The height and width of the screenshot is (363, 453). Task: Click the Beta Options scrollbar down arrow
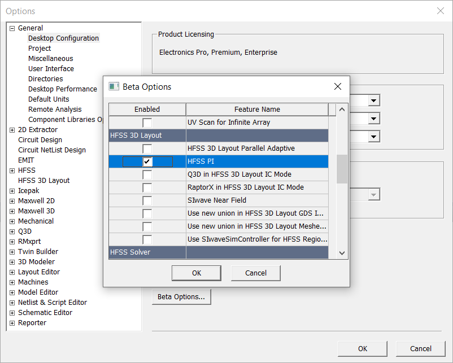coord(342,253)
